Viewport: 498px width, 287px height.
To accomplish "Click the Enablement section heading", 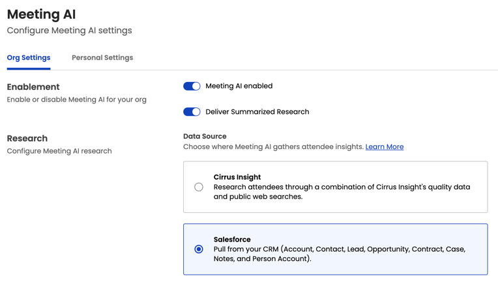I will pyautogui.click(x=33, y=87).
